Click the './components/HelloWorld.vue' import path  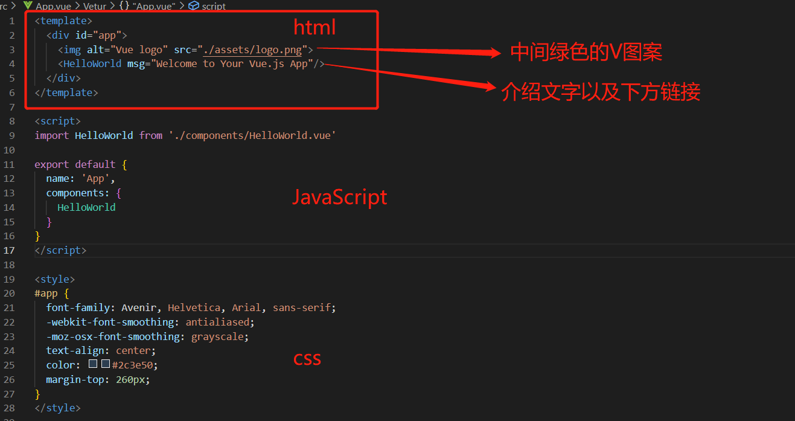(x=252, y=135)
